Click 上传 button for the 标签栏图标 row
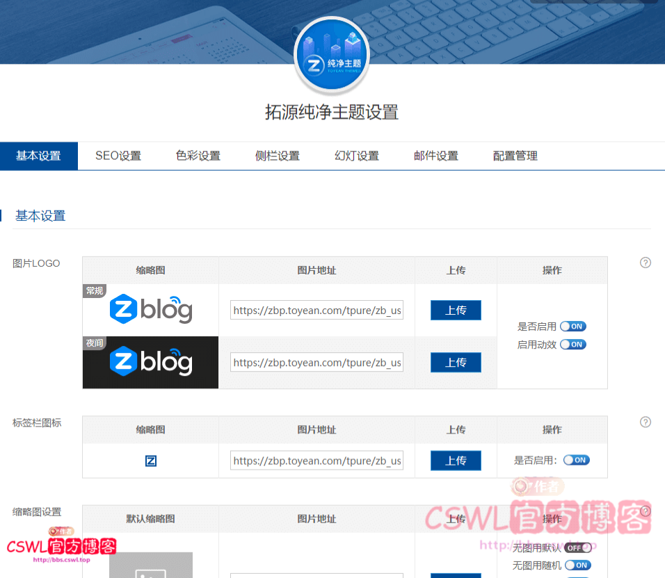This screenshot has height=578, width=665. pyautogui.click(x=456, y=461)
